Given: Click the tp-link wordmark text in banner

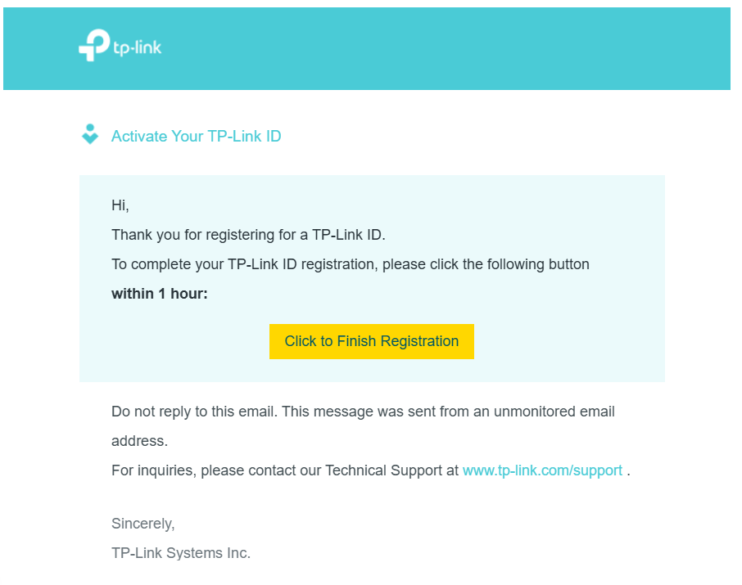Looking at the screenshot, I should 138,47.
